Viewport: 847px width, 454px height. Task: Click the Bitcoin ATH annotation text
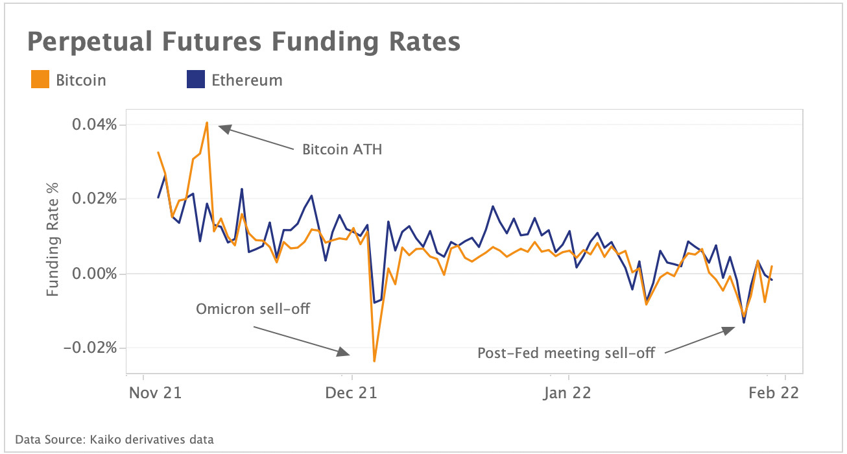coord(342,150)
